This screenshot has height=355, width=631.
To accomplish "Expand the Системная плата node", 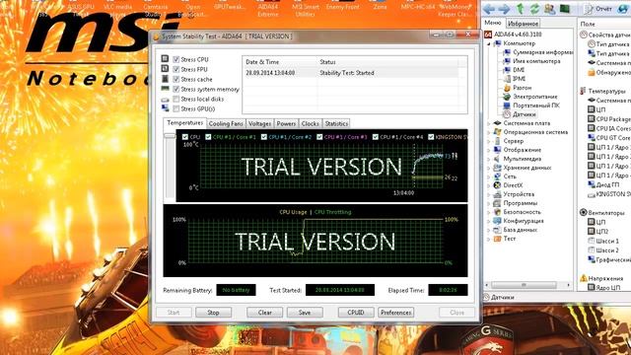I will point(489,123).
